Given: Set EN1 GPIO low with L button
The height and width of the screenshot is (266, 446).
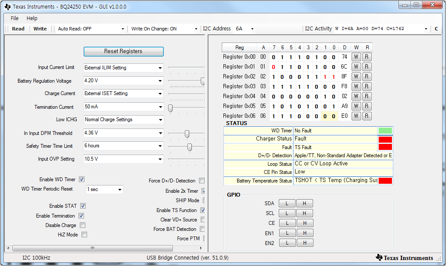Looking at the screenshot, I should click(x=287, y=233).
